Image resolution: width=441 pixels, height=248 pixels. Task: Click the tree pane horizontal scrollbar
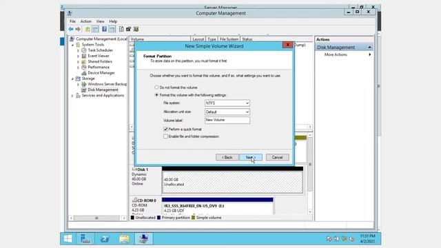[97, 218]
